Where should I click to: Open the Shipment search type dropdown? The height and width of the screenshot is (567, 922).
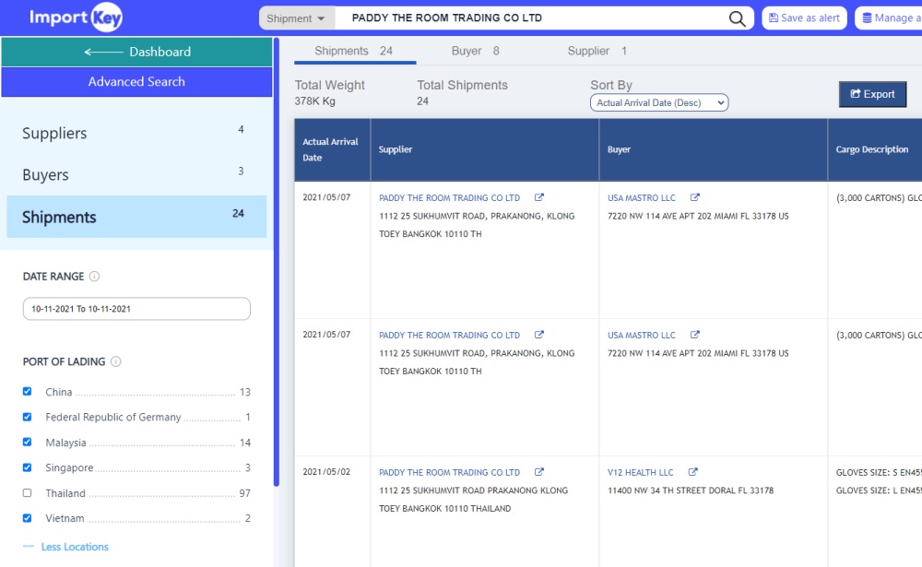(296, 18)
